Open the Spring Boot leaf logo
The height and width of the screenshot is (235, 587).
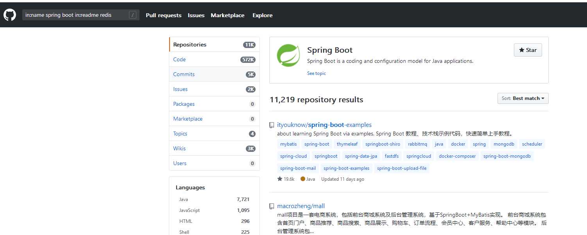[288, 56]
